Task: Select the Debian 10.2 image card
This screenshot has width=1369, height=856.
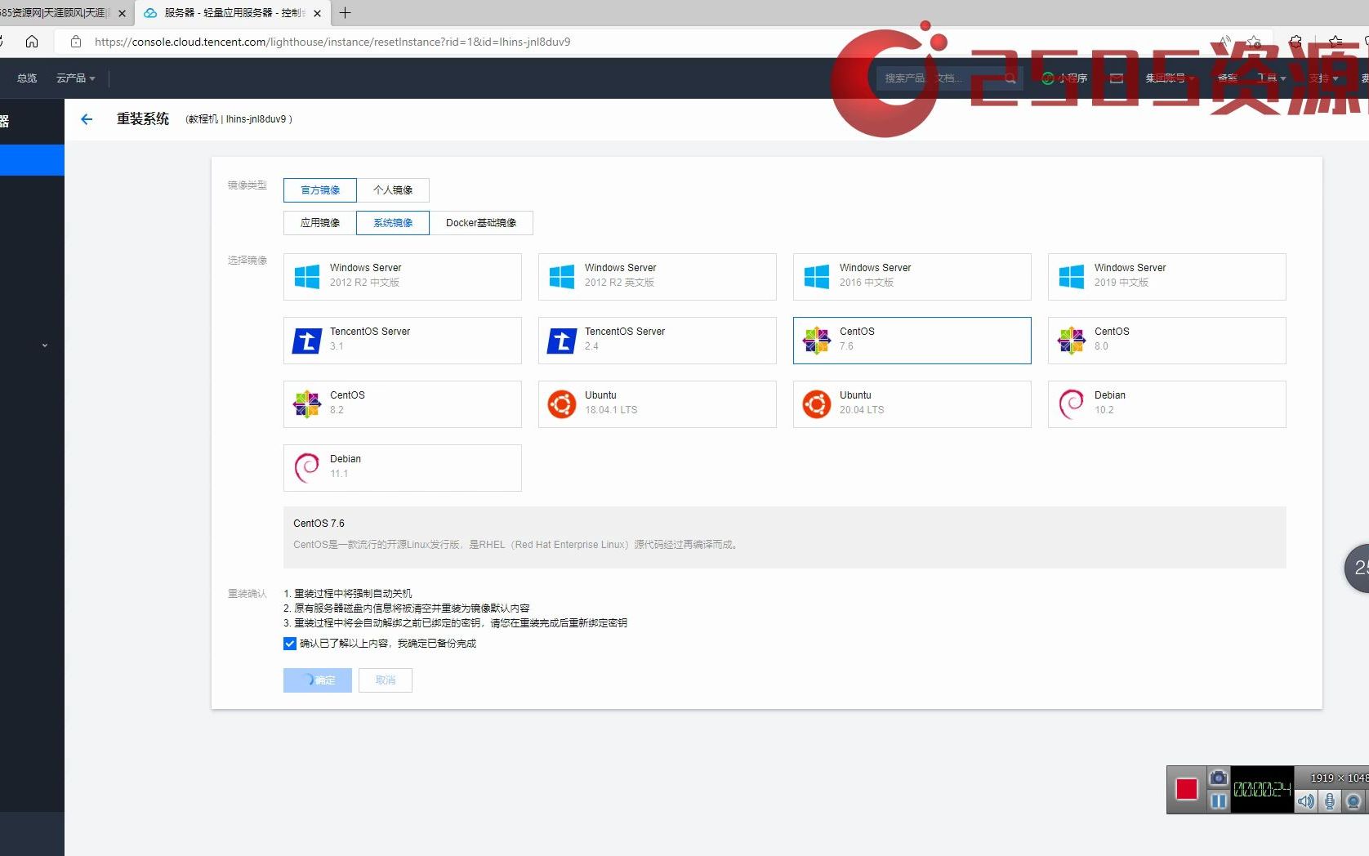Action: pos(1167,404)
